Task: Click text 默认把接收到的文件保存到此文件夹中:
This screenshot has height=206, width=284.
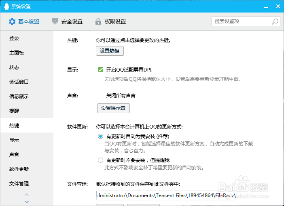Action: (138, 184)
